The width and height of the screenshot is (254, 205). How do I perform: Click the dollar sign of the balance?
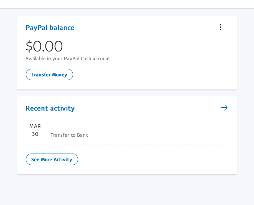click(x=29, y=46)
